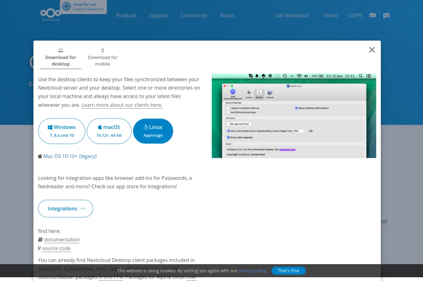Download the Windows 7, 8.x and 10 client
This screenshot has width=423, height=281.
[62, 131]
